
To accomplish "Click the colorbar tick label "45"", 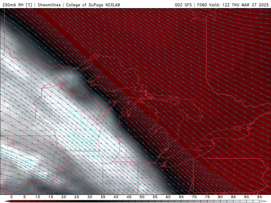I will pos(129,197).
